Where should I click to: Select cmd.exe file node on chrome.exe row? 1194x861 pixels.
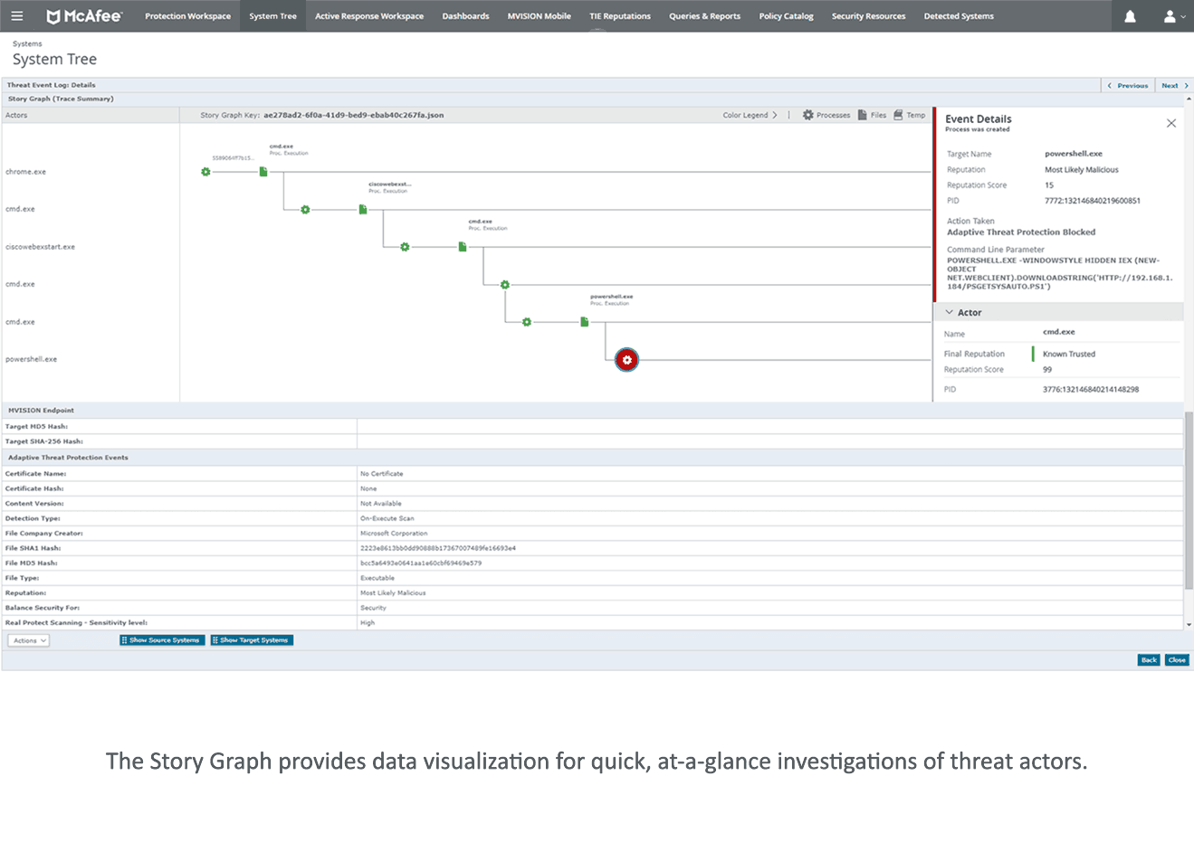click(263, 172)
